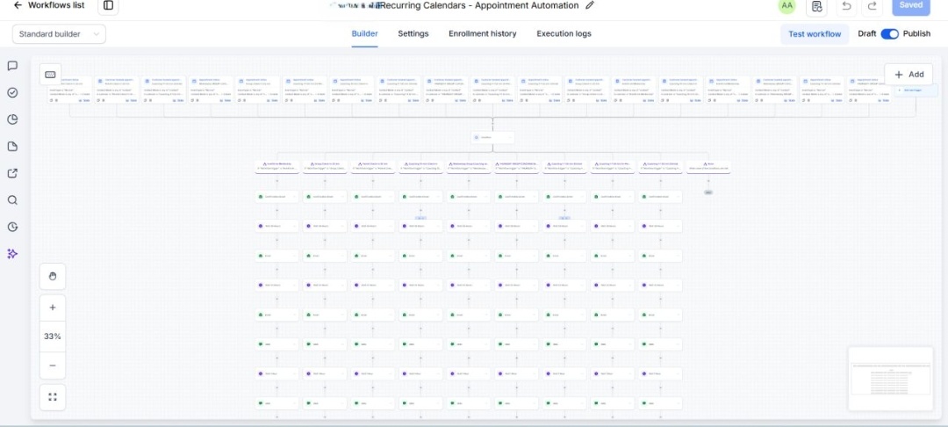Show keyboard shortcuts via keyboard icon

pos(51,75)
